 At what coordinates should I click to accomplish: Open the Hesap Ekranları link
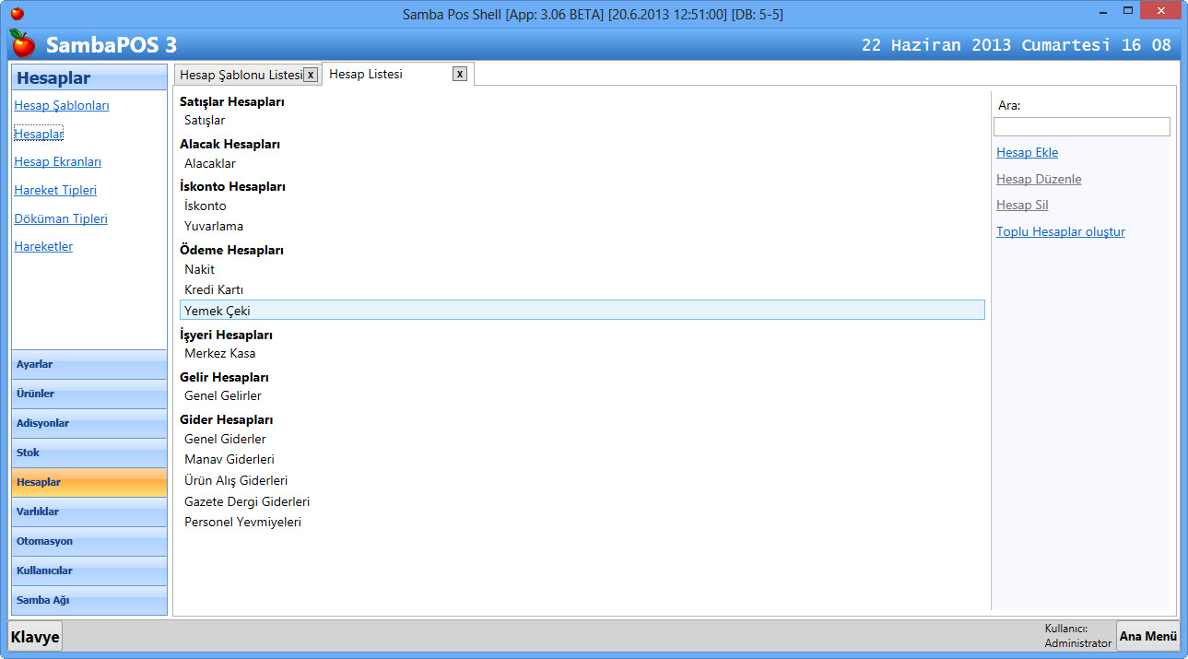tap(57, 162)
